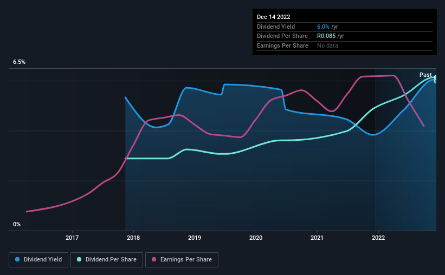The height and width of the screenshot is (275, 445).
Task: Click the R0.085 Dividend Per Share value
Action: click(x=326, y=36)
